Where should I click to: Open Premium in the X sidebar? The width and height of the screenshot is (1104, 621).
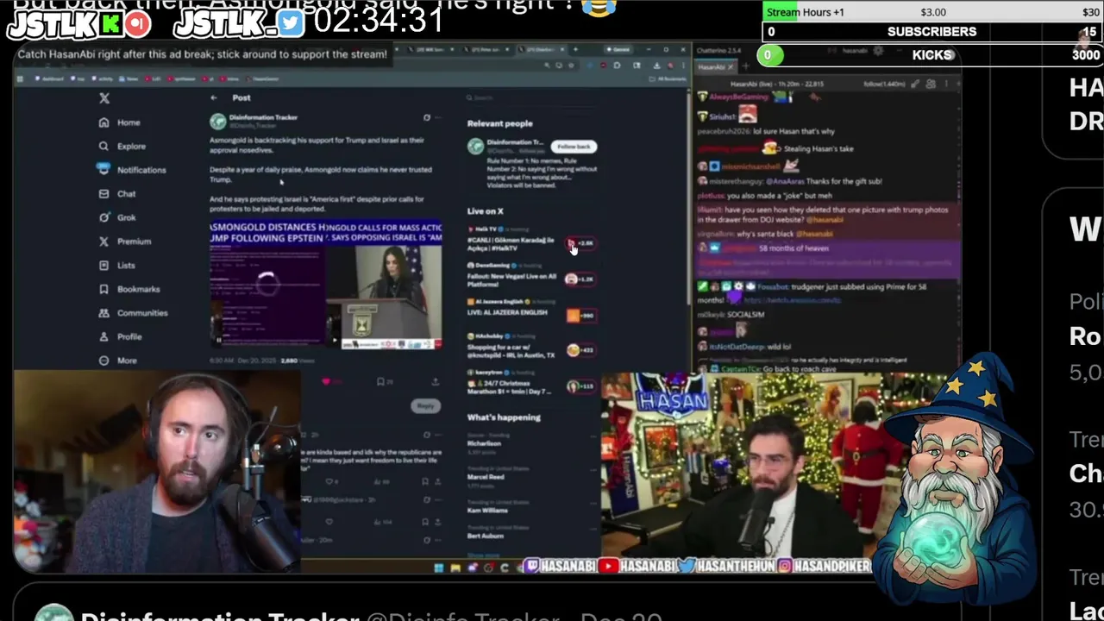(x=125, y=241)
